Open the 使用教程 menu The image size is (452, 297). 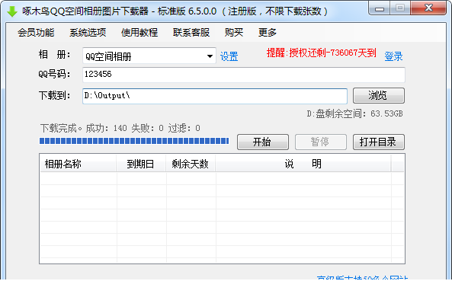click(139, 33)
